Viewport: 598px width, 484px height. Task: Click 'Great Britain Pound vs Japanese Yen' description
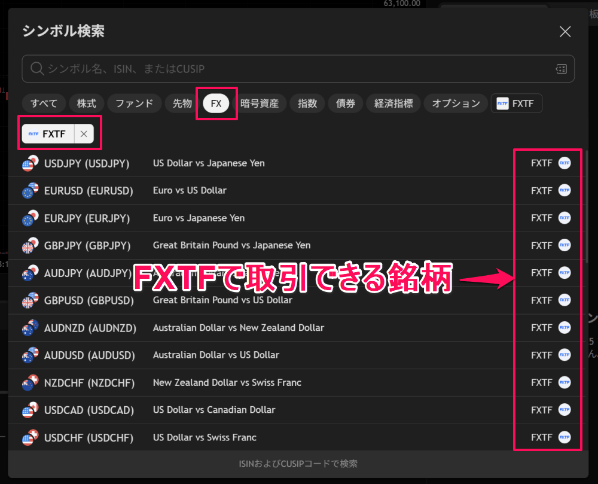tap(231, 245)
